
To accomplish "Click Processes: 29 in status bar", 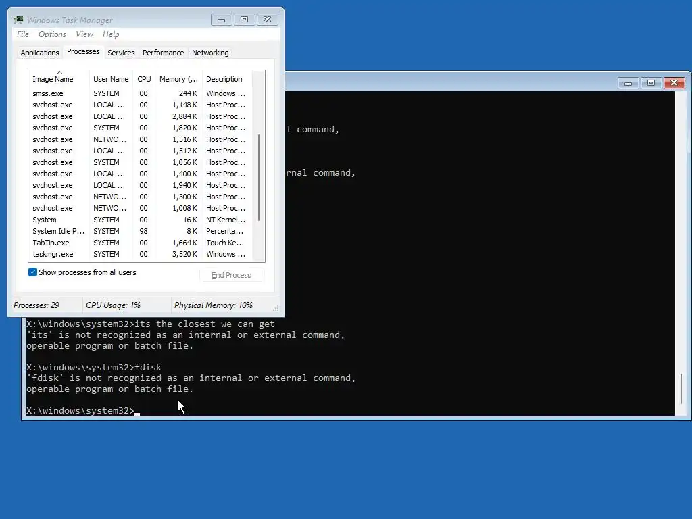I will [36, 305].
